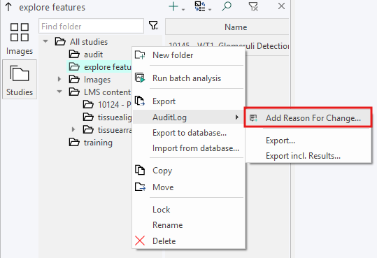Open the view options list icon

[200, 6]
